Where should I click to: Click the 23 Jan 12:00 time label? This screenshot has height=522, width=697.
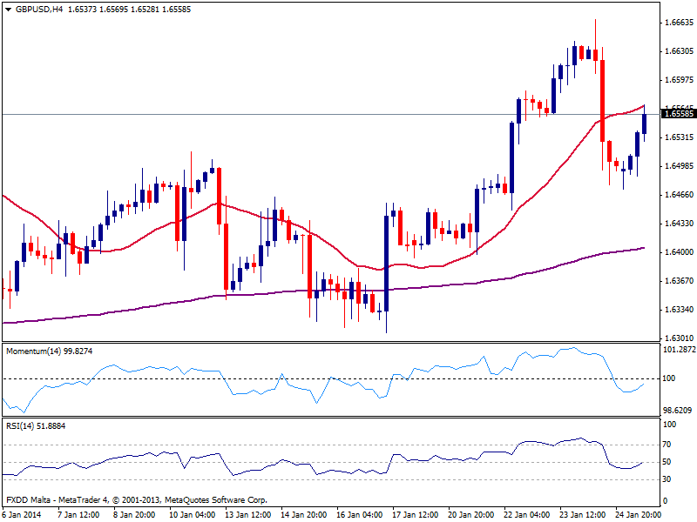(x=582, y=514)
